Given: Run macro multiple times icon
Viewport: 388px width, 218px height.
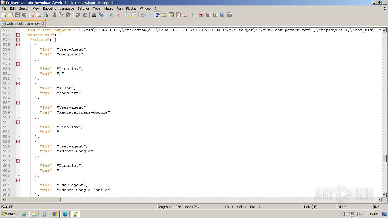Looking at the screenshot, I should (x=222, y=15).
